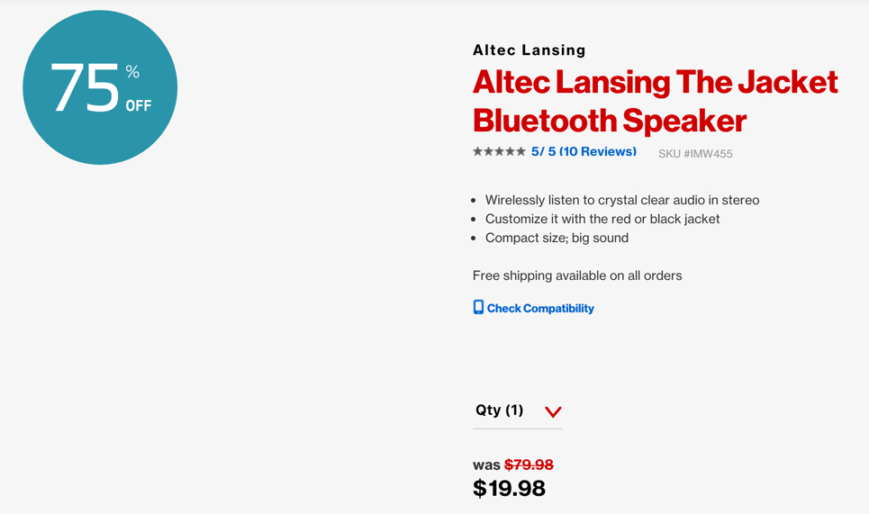The width and height of the screenshot is (869, 514).
Task: Expand the red quantity chevron arrow
Action: (x=553, y=411)
